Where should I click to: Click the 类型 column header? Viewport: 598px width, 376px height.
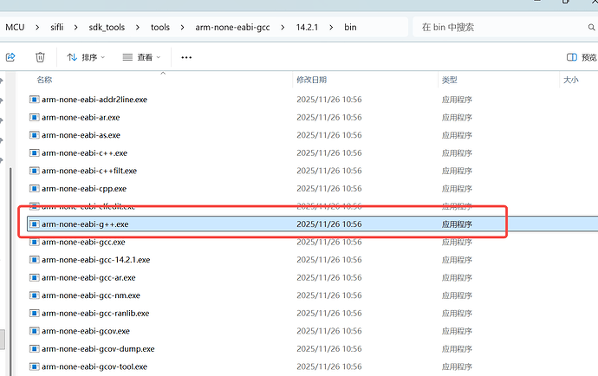pos(449,80)
